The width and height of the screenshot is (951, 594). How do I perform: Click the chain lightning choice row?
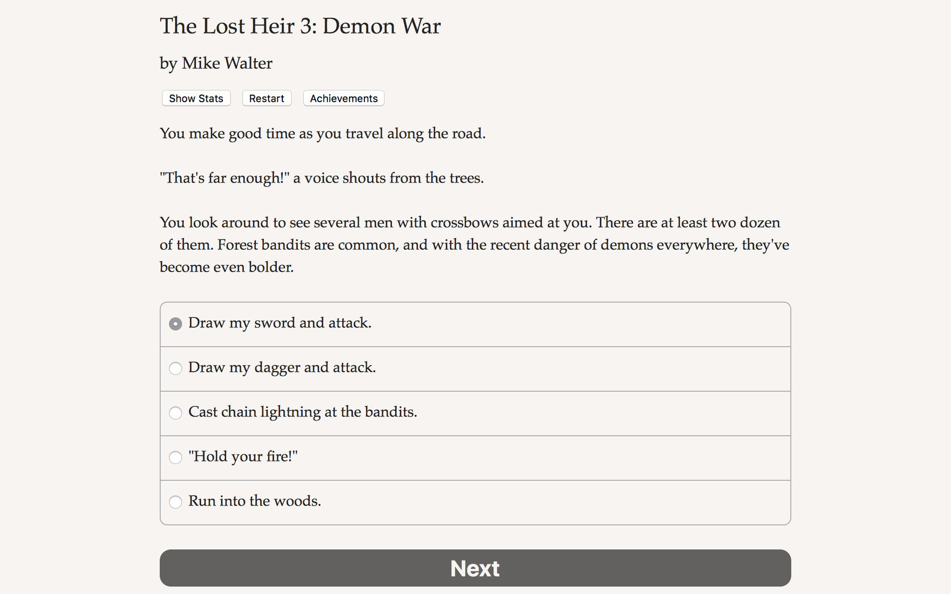point(475,413)
